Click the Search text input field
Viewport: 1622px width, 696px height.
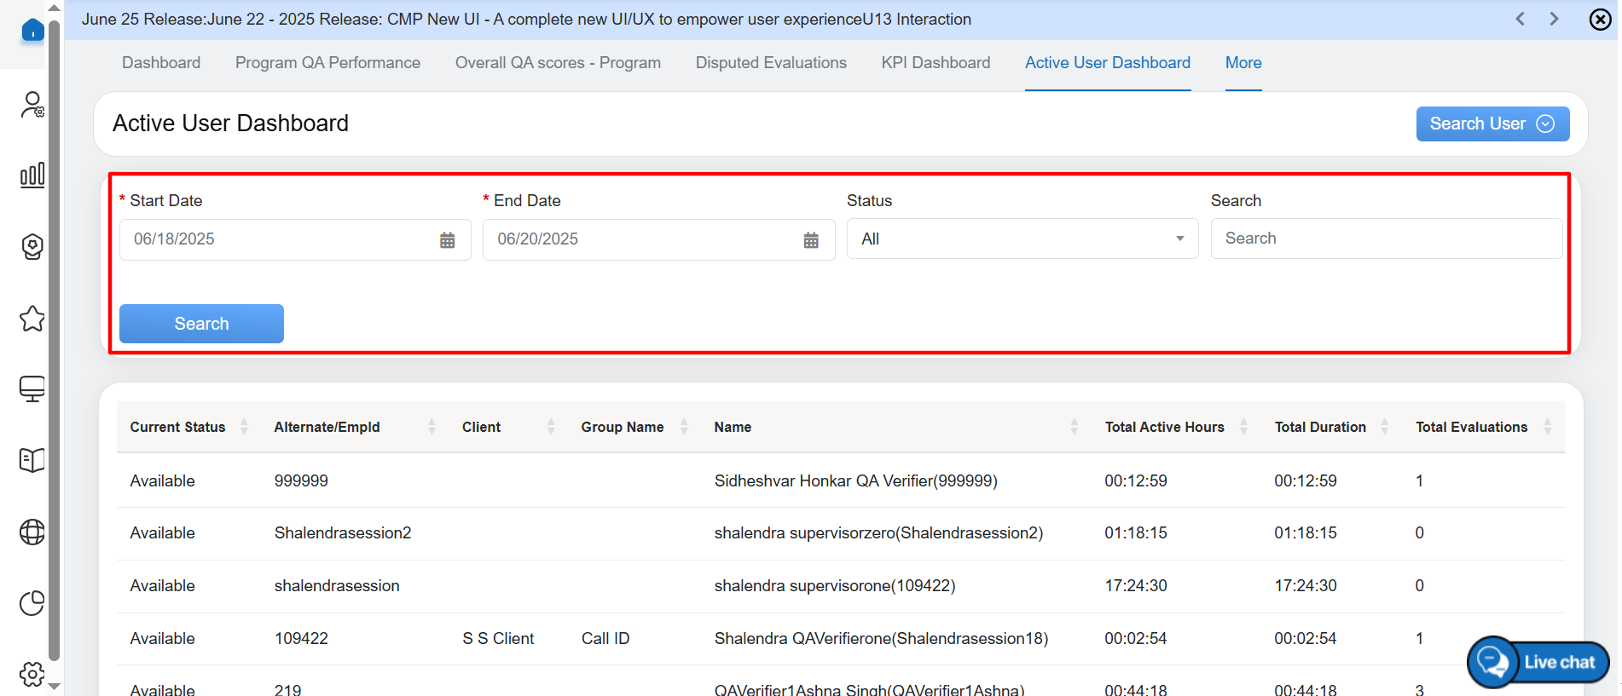click(x=1386, y=239)
